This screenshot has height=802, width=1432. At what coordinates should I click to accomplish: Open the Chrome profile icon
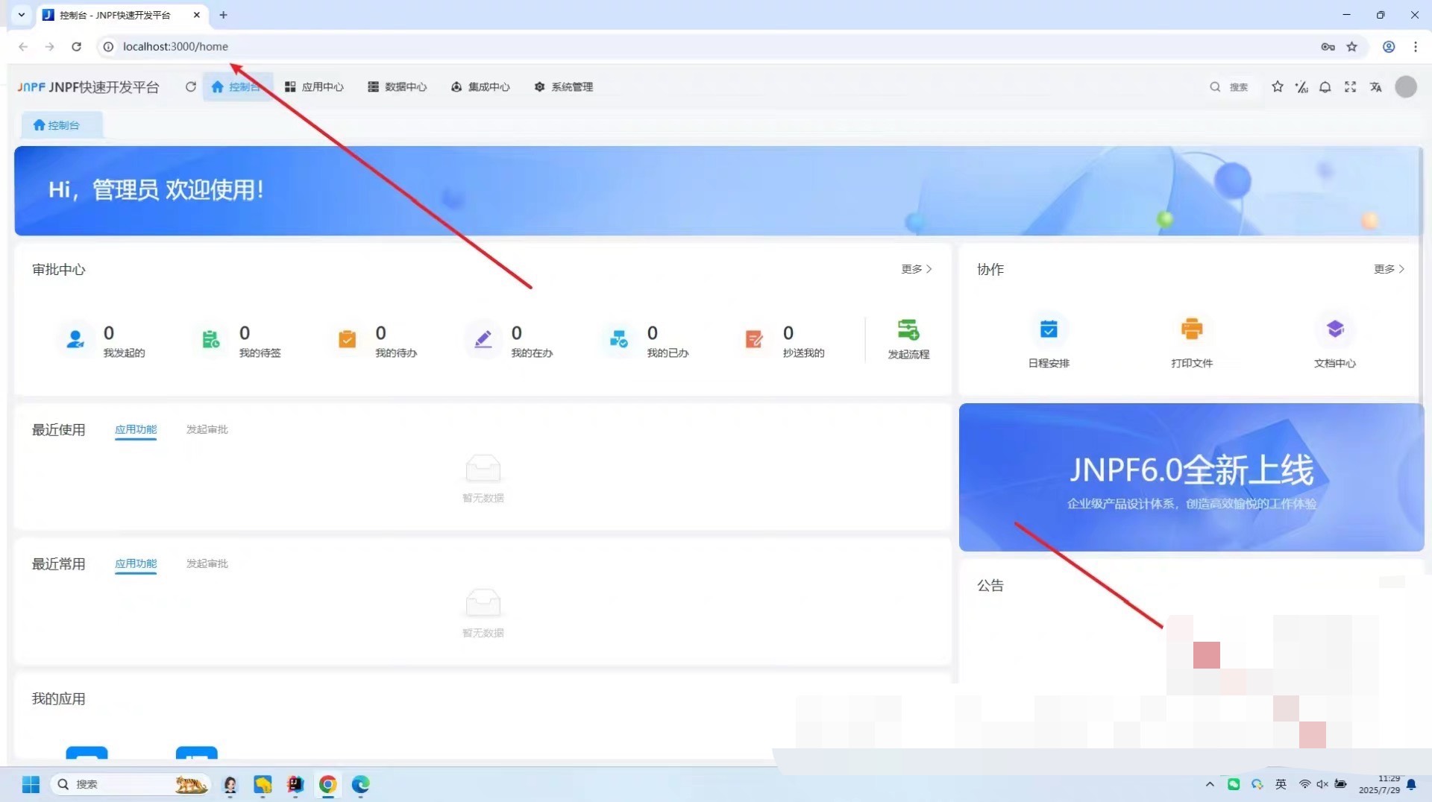pyautogui.click(x=1389, y=46)
